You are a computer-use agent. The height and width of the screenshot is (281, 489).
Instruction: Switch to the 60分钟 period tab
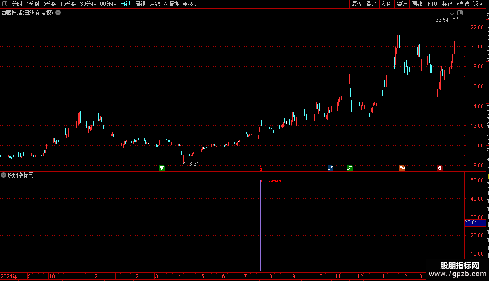coord(108,4)
